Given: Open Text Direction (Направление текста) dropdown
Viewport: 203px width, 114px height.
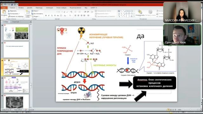Looking at the screenshot, I should (x=103, y=11).
